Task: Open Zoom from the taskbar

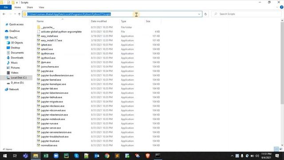Action: (56, 156)
